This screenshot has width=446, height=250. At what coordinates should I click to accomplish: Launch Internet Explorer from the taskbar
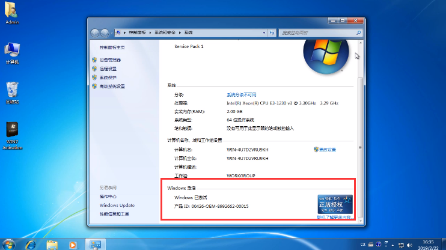click(x=31, y=245)
